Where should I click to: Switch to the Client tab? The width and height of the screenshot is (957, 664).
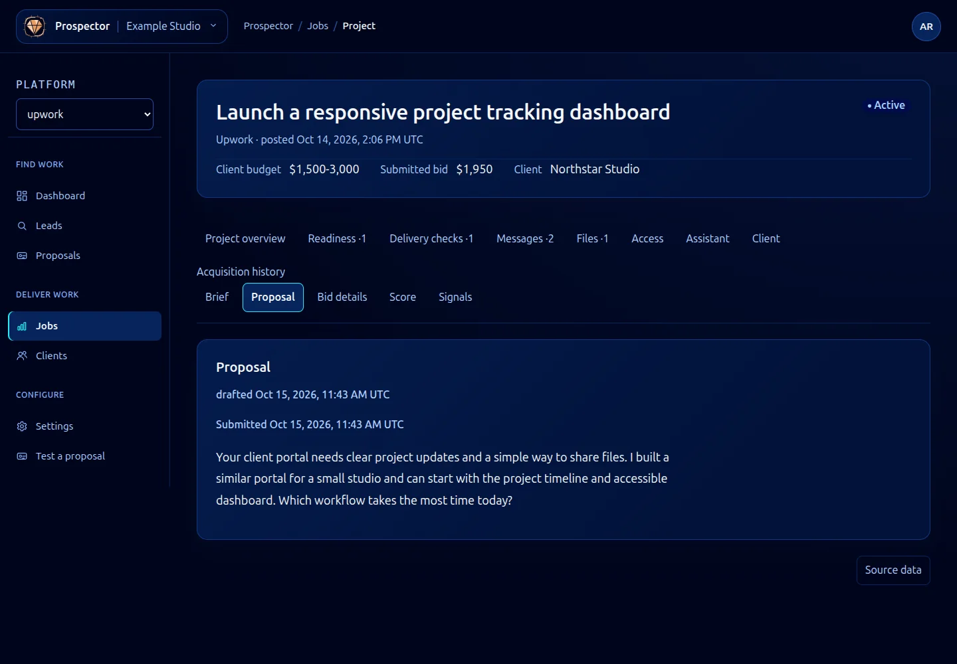(766, 238)
